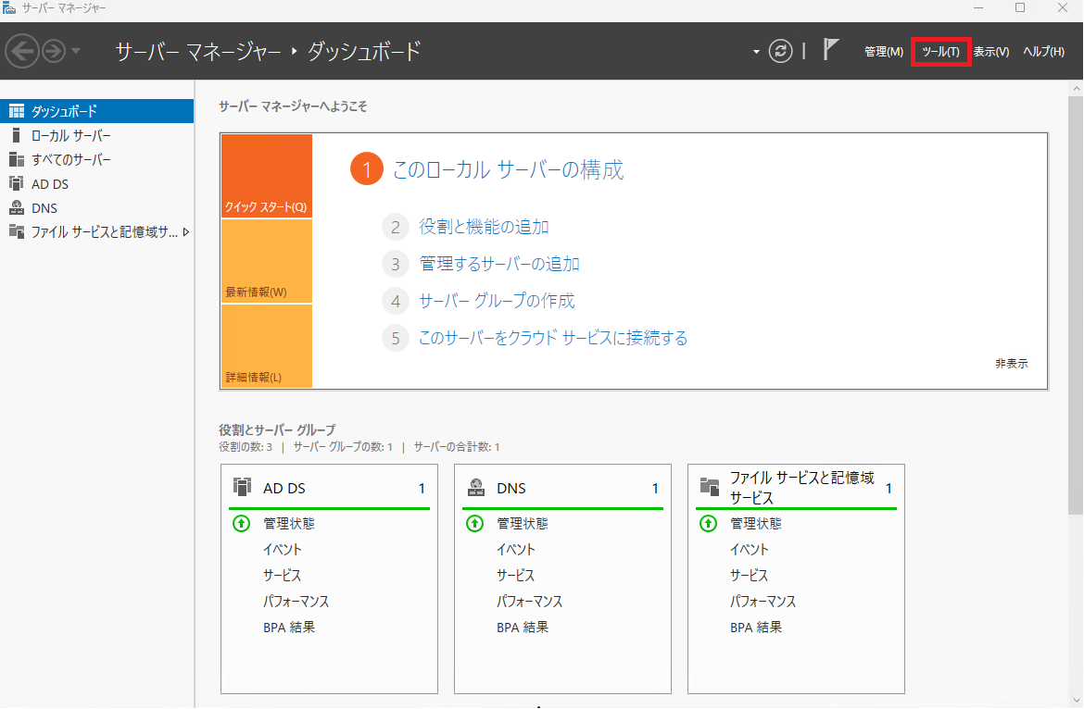
Task: Open パフォーマンス in the file services tile
Action: pyautogui.click(x=763, y=602)
